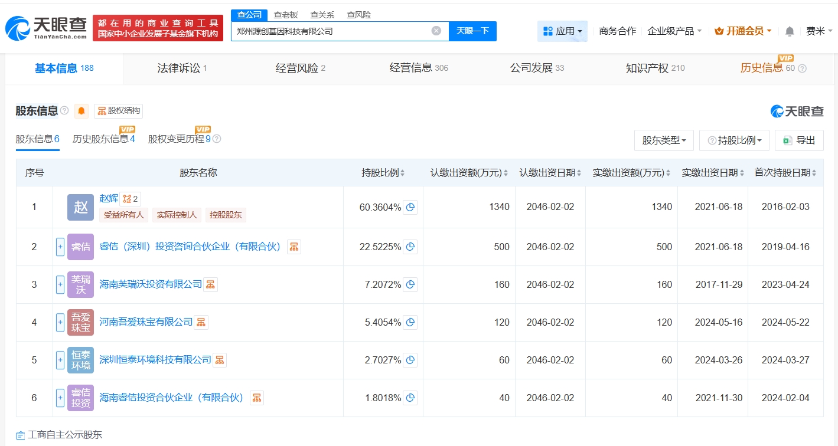
Task: Open shareholder 赵辉's profile link
Action: pos(109,199)
